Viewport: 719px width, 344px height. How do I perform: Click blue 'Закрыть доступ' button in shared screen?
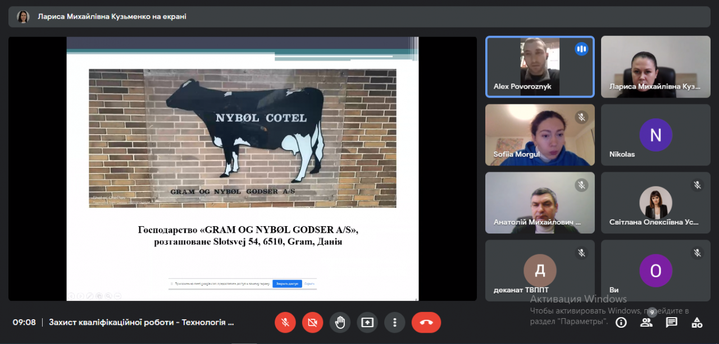click(287, 284)
